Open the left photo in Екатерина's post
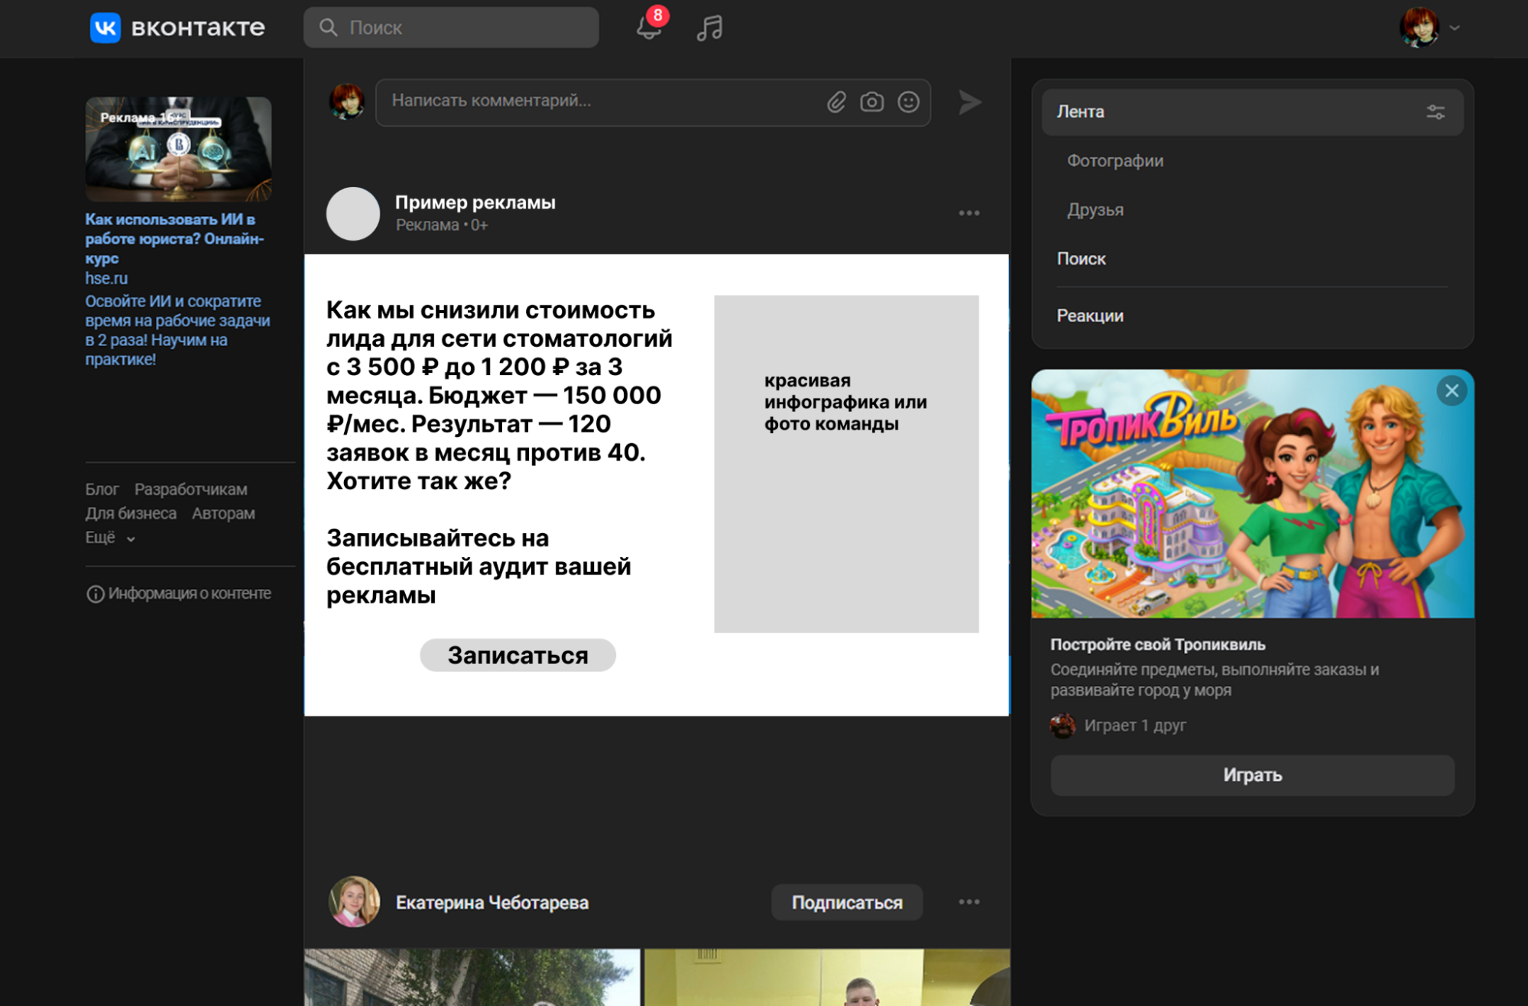 (x=472, y=977)
